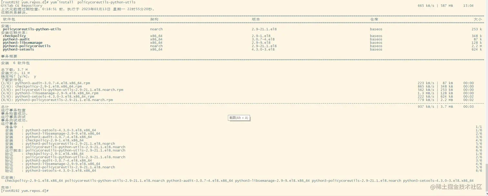The image size is (488, 196).
Task: Click the '665 kB/s | 587 MB' download status
Action: (x=435, y=5)
